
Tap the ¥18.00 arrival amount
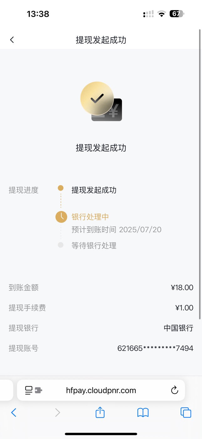click(182, 287)
